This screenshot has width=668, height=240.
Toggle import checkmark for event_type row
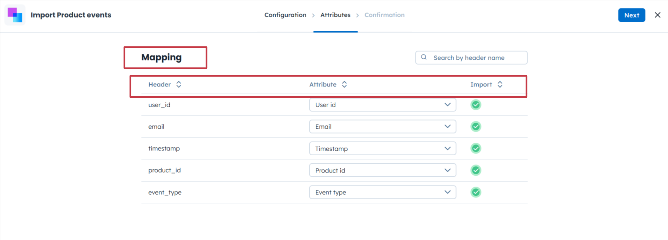point(476,192)
